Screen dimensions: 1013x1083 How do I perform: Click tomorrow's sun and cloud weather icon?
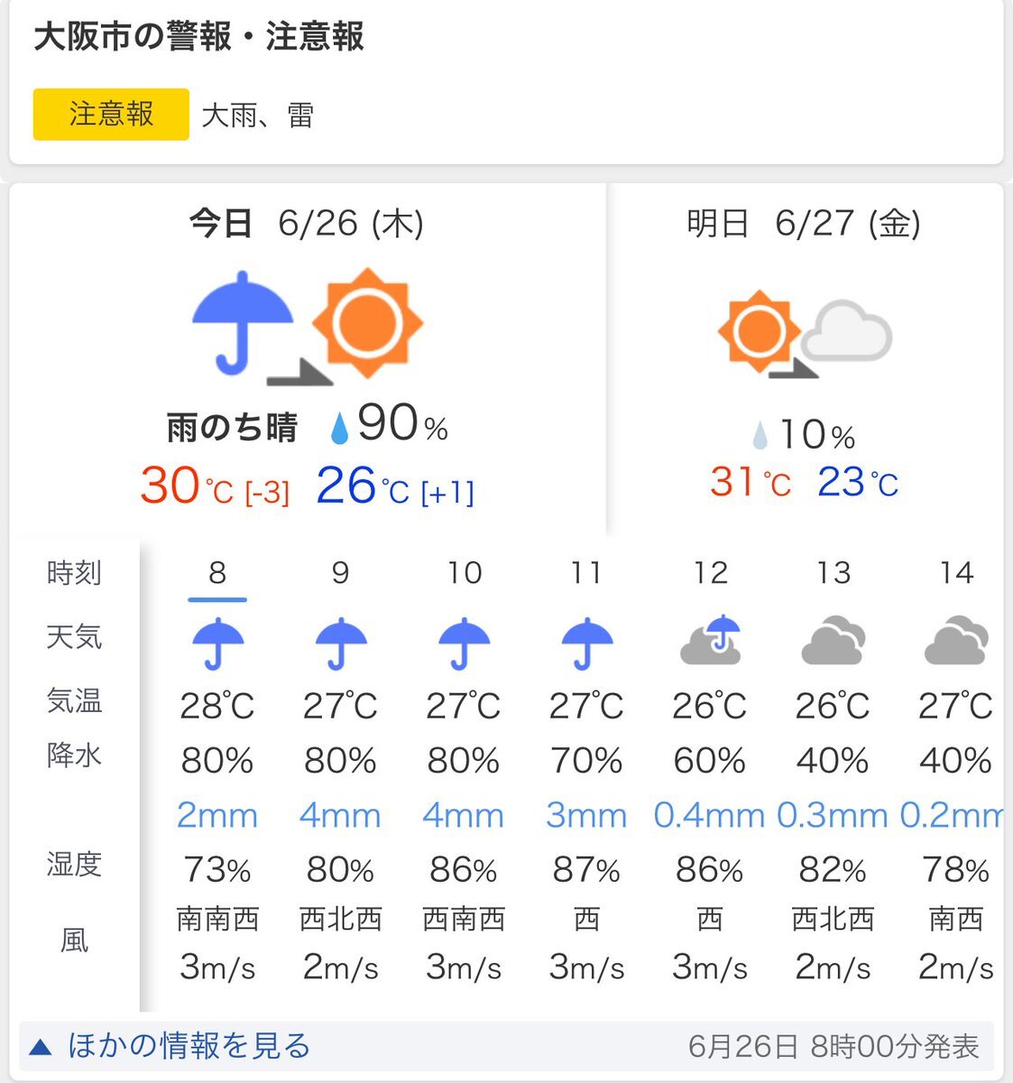click(x=805, y=333)
